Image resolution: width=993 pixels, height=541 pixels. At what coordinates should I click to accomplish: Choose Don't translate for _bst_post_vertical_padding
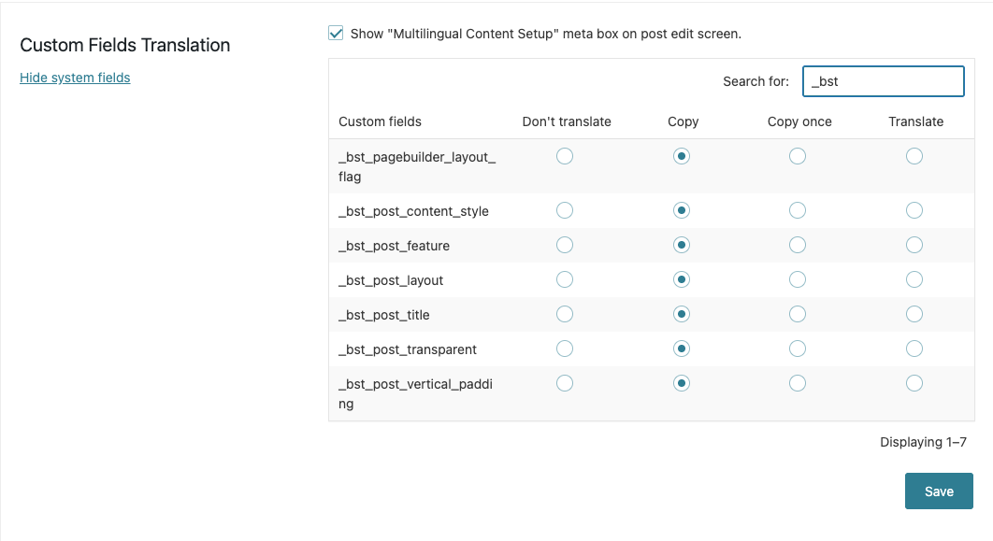(565, 383)
